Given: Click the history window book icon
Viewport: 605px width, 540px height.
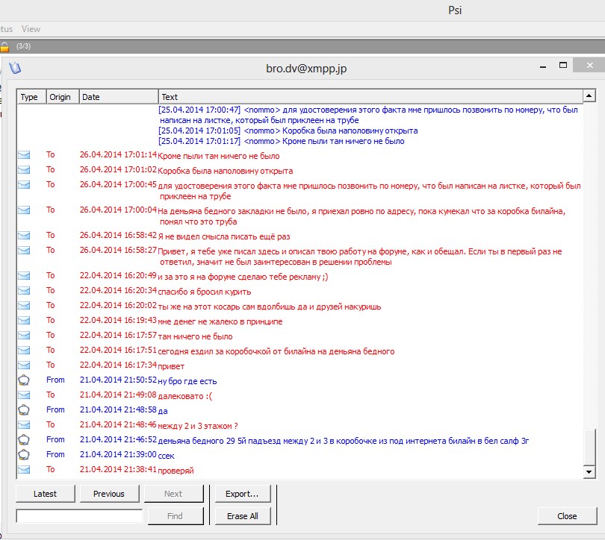Looking at the screenshot, I should [x=15, y=68].
